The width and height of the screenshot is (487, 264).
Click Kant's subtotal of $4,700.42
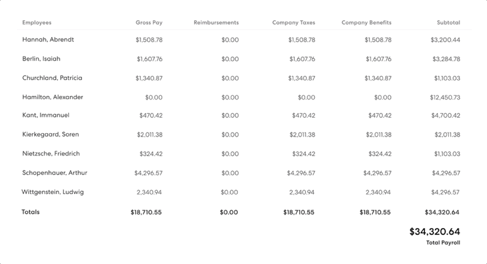(446, 116)
